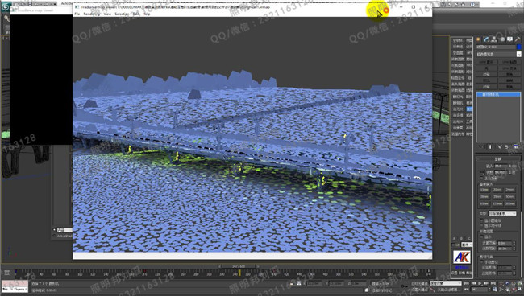Image resolution: width=524 pixels, height=296 pixels.
Task: Open the Rendering menu in irradiance viewer
Action: [x=92, y=14]
